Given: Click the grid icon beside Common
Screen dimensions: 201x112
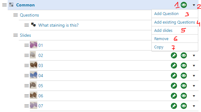Looking at the screenshot, I should pyautogui.click(x=11, y=5).
